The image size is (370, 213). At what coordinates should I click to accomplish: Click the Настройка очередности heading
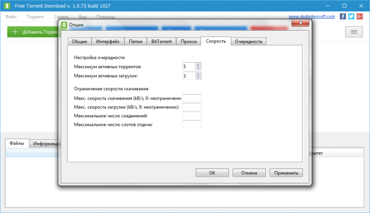(99, 57)
